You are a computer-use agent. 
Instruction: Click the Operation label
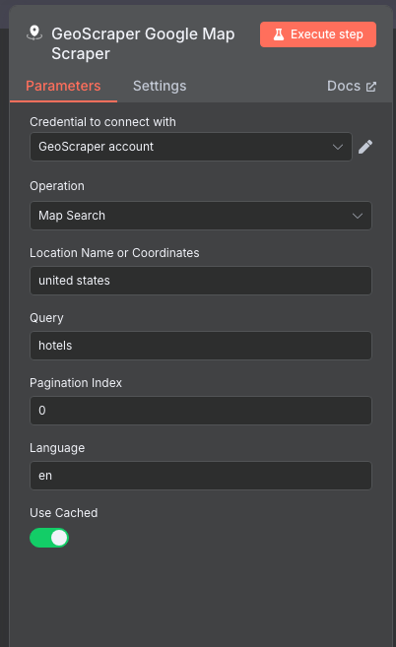pyautogui.click(x=57, y=186)
